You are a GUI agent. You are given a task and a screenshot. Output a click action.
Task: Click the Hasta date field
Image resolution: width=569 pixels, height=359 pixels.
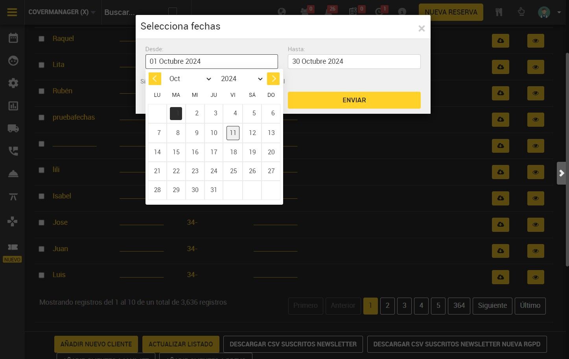point(354,61)
